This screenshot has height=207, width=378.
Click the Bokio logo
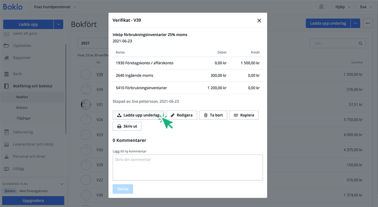[x=13, y=7]
